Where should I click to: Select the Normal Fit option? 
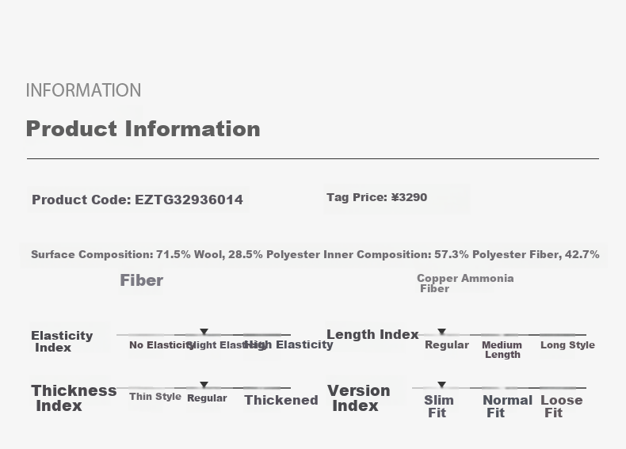pos(508,406)
